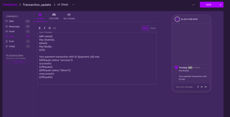Screen dimensions: 230x117
Task: Switch to the Slack tab
Action: pos(40,16)
